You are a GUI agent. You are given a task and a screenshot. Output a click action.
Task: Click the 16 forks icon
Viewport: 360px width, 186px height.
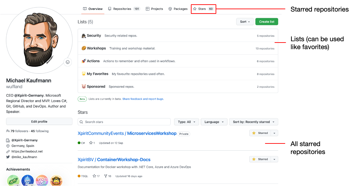(x=105, y=176)
